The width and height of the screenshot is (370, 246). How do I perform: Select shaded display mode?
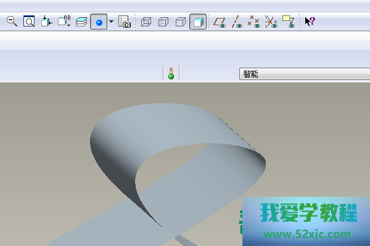(x=198, y=22)
